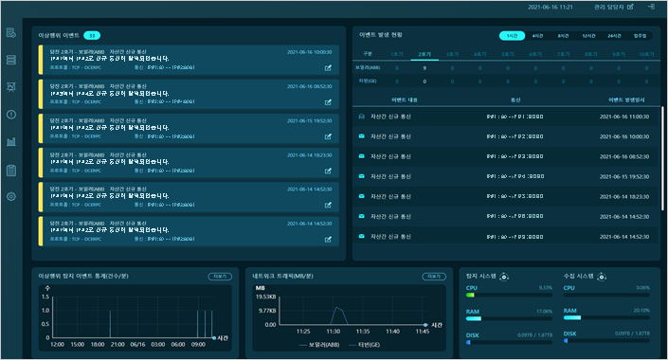Click the 33 event count badge
Screen dimensions: 668x360
[x=92, y=36]
